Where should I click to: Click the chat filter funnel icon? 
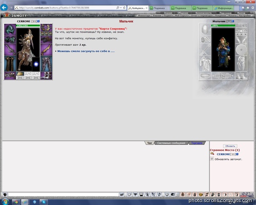(135, 195)
